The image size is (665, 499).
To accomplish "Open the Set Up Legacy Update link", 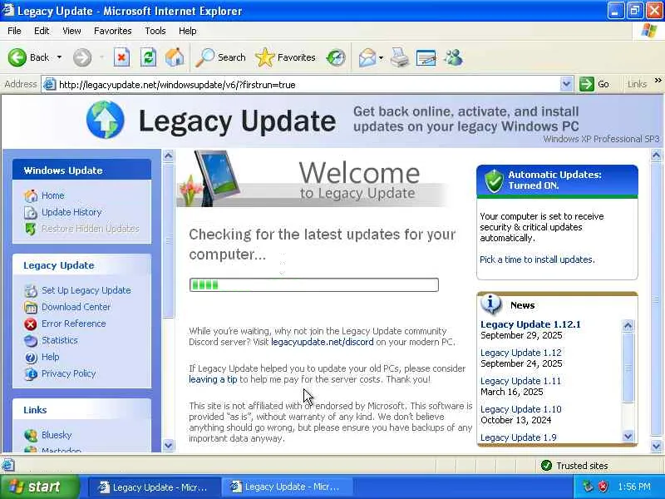I will point(86,290).
